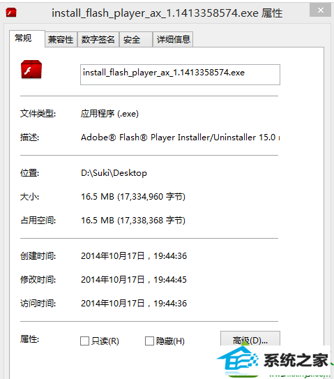334x379 pixels.
Task: Click the 占用空间 label
Action: (x=38, y=221)
